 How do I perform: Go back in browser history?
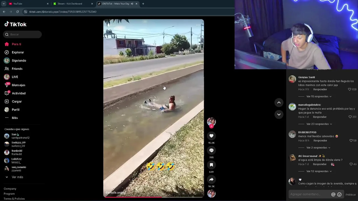tap(4, 12)
